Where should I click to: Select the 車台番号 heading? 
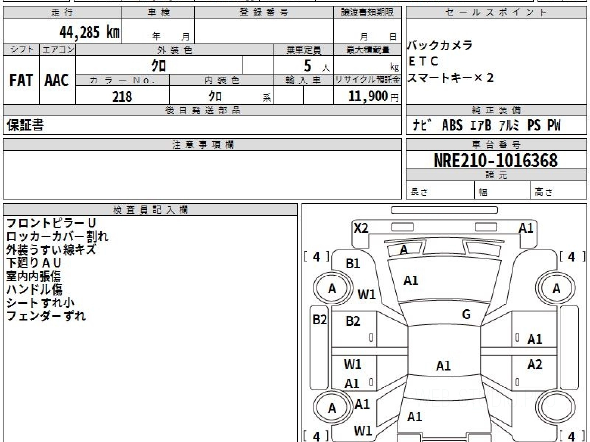coord(496,145)
